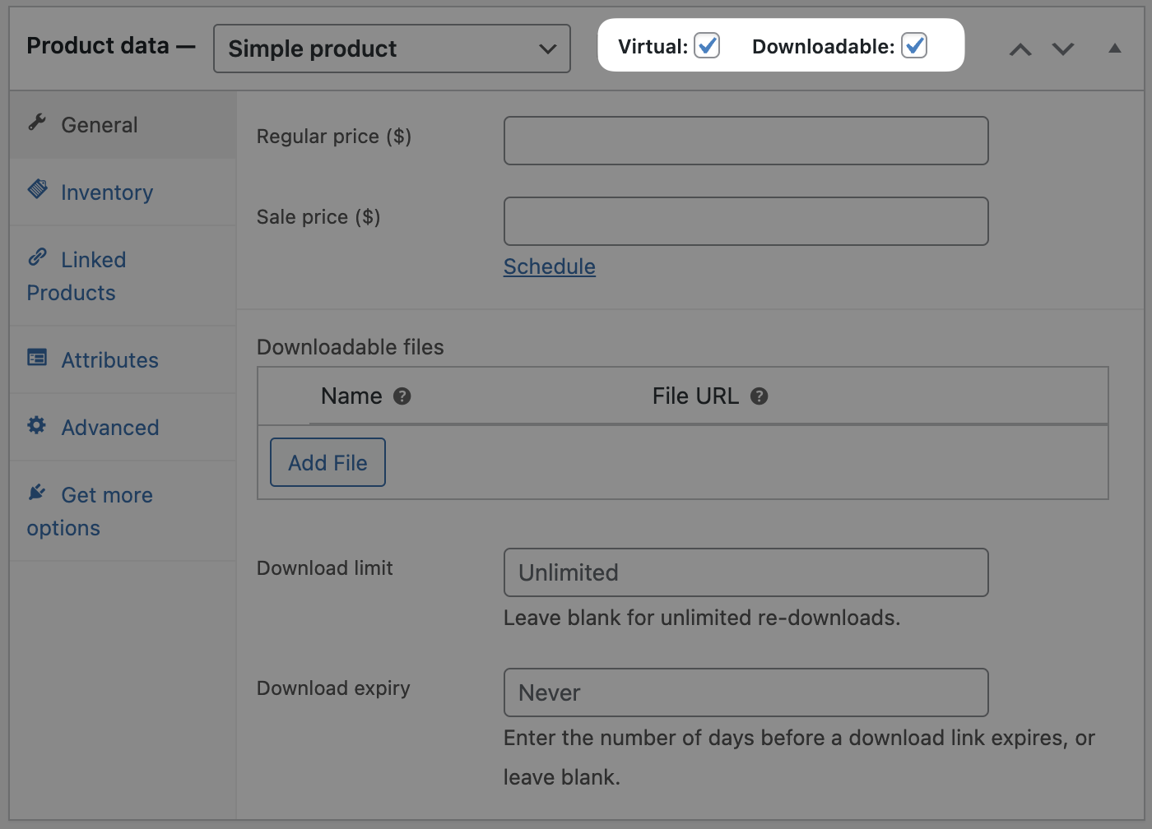This screenshot has width=1152, height=829.
Task: Uncheck the Downloadable checkbox
Action: tap(914, 45)
